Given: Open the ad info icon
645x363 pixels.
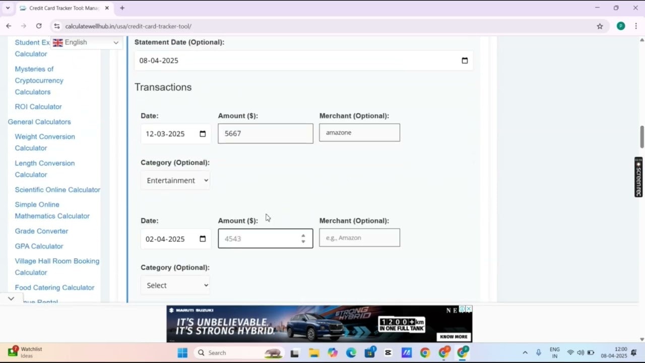Looking at the screenshot, I should click(x=462, y=309).
